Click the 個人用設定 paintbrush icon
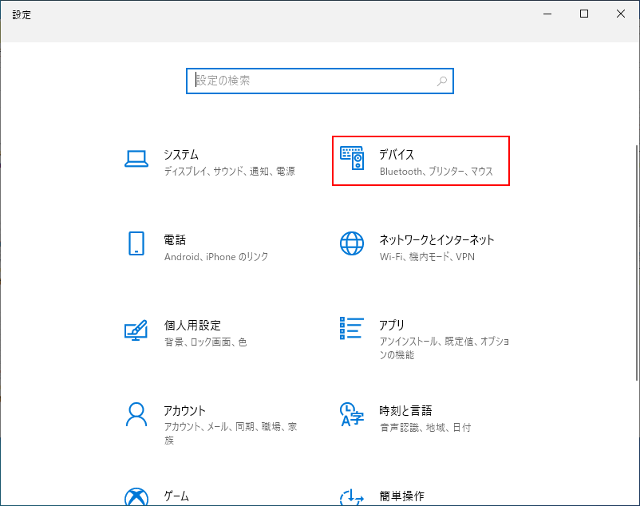640x506 pixels. tap(136, 330)
